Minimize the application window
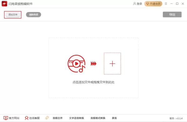 pyautogui.click(x=171, y=4)
